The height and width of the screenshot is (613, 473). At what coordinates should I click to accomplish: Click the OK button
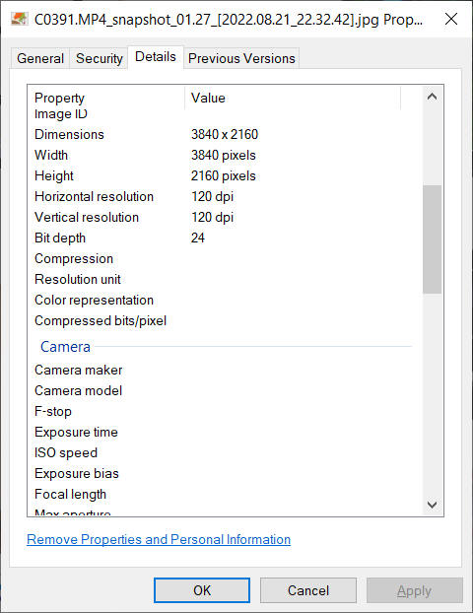(202, 590)
